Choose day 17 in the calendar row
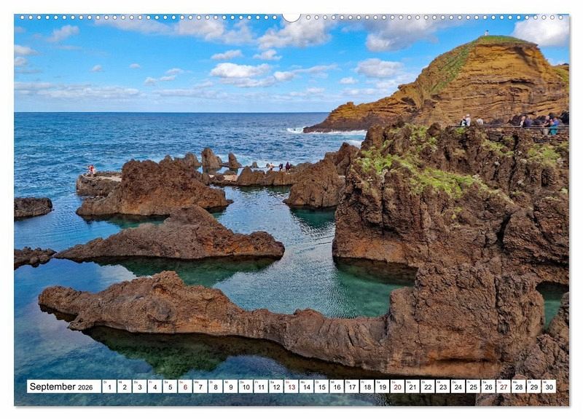This screenshot has height=420, width=583. tap(351, 387)
